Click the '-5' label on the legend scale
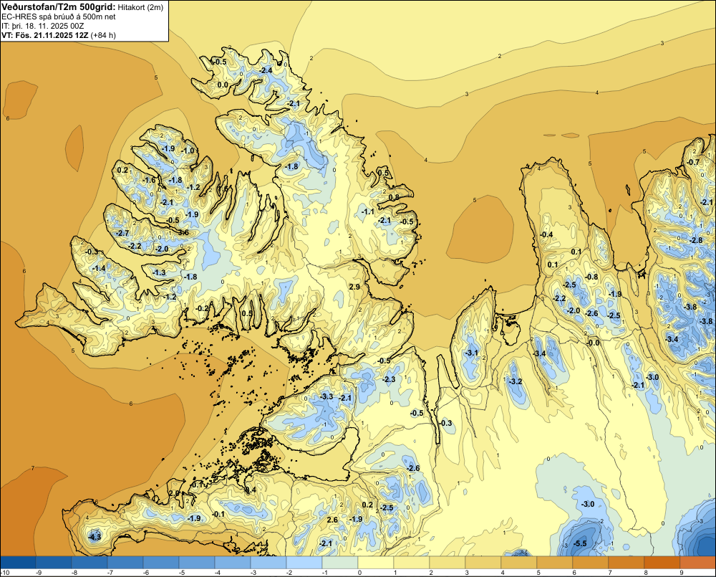Image resolution: width=716 pixels, height=577 pixels. [x=182, y=573]
